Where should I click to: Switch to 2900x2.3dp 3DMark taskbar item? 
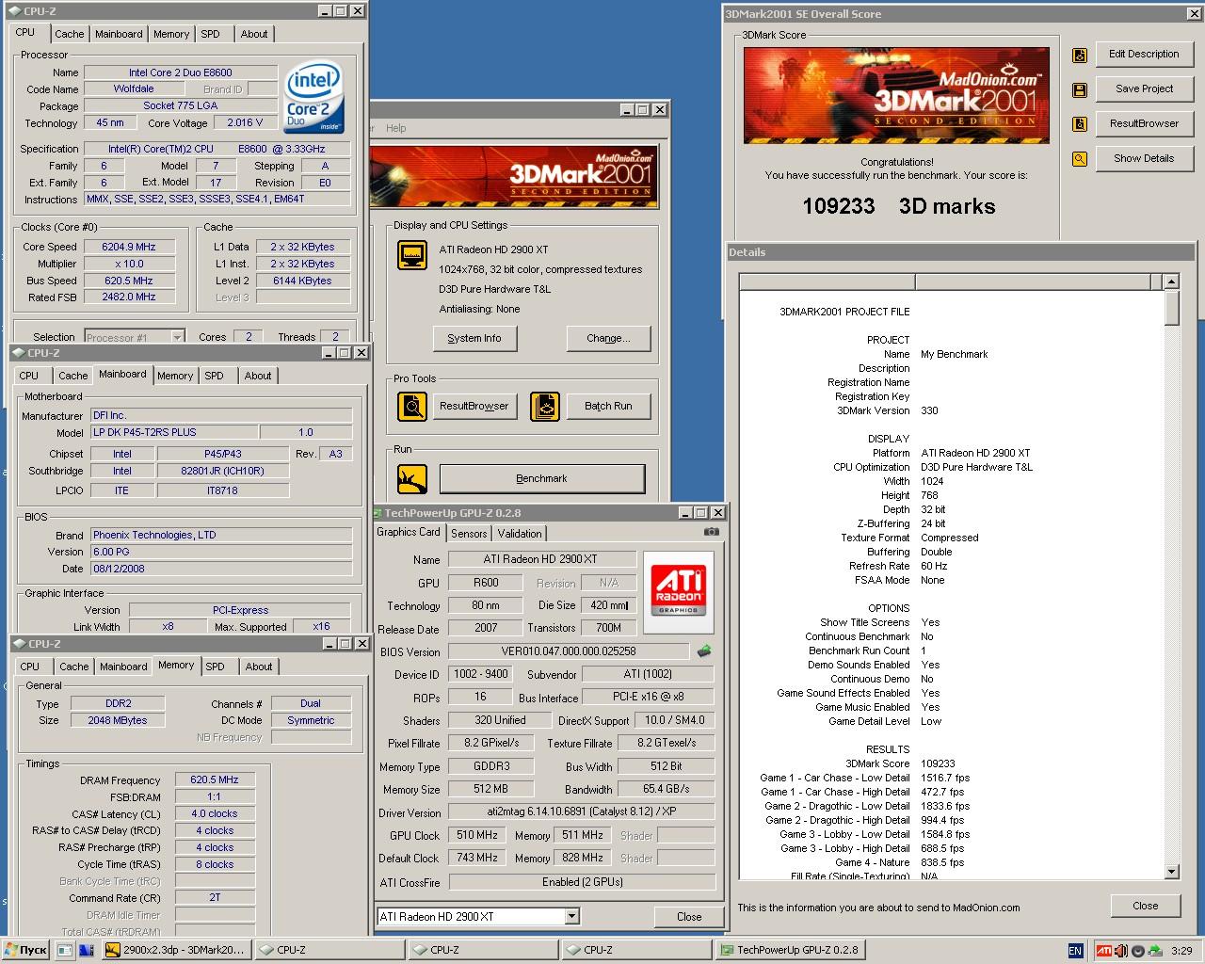point(177,950)
